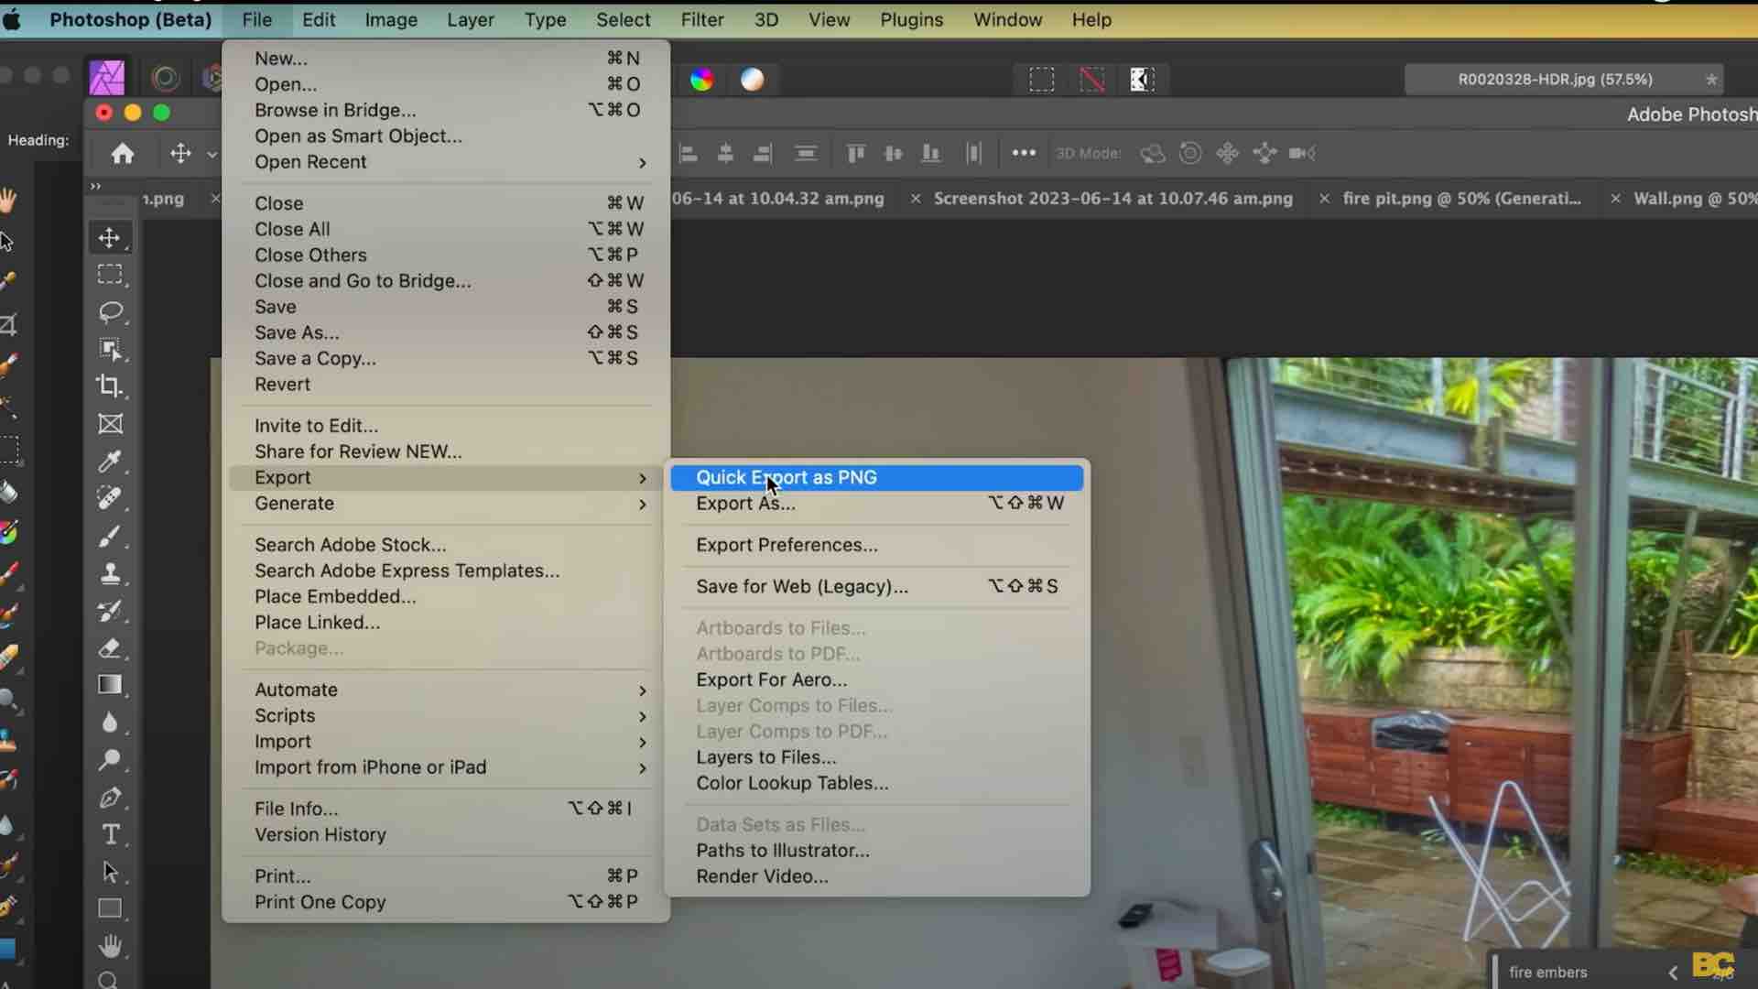The width and height of the screenshot is (1758, 989).
Task: Select the Horizontal Type tool
Action: [x=110, y=834]
